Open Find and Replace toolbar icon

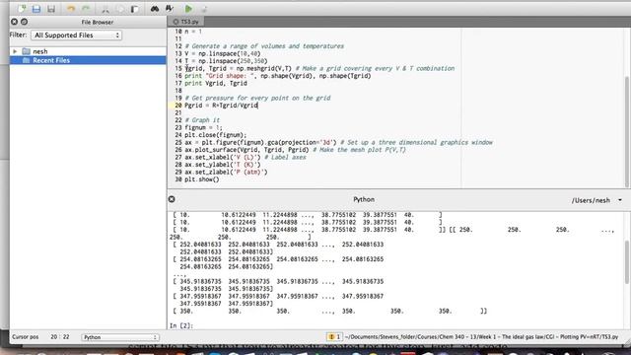point(170,9)
